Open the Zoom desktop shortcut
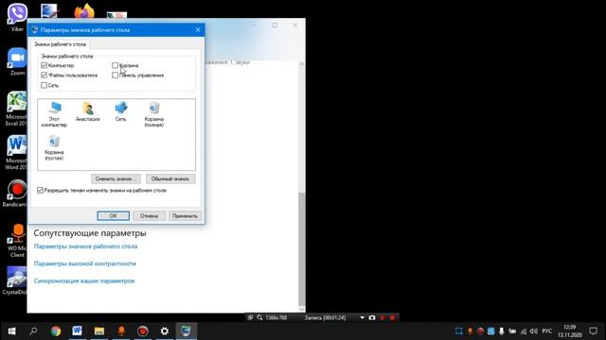The image size is (606, 340). pos(17,61)
